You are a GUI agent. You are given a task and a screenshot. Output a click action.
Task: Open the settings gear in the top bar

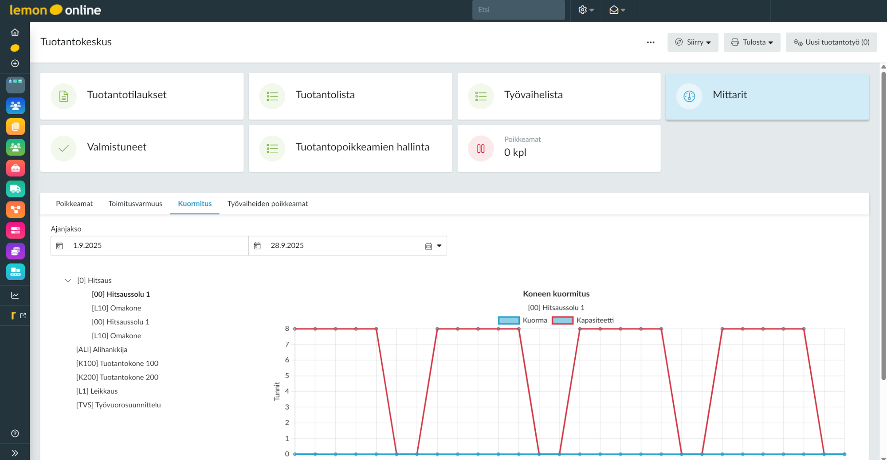click(x=583, y=9)
